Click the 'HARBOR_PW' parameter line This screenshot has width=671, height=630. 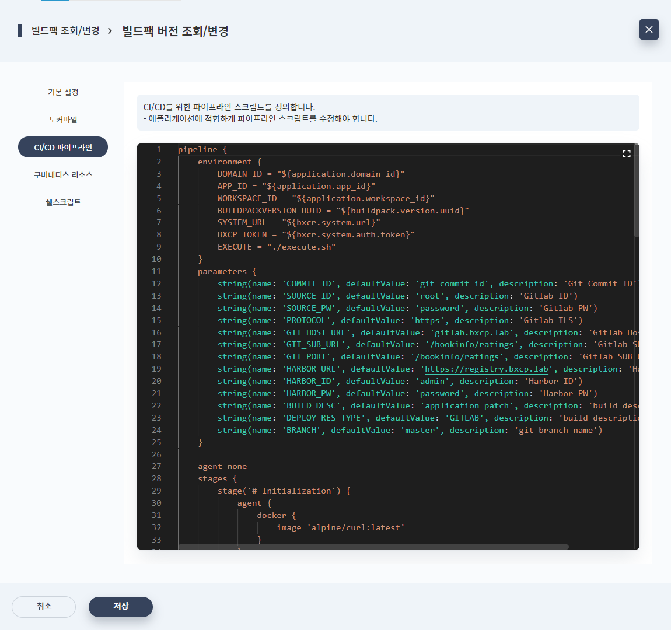pos(407,394)
